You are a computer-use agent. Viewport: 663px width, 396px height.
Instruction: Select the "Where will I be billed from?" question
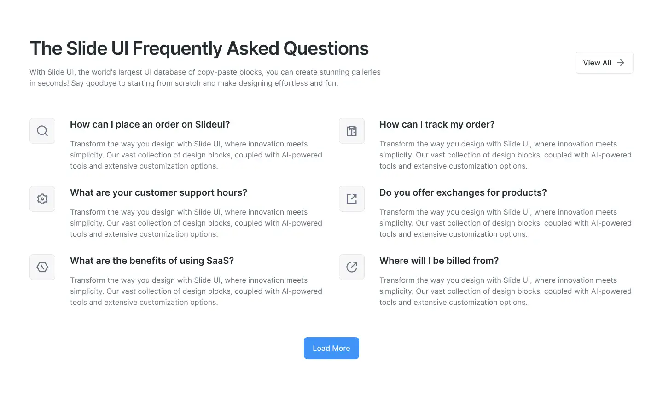pos(439,261)
